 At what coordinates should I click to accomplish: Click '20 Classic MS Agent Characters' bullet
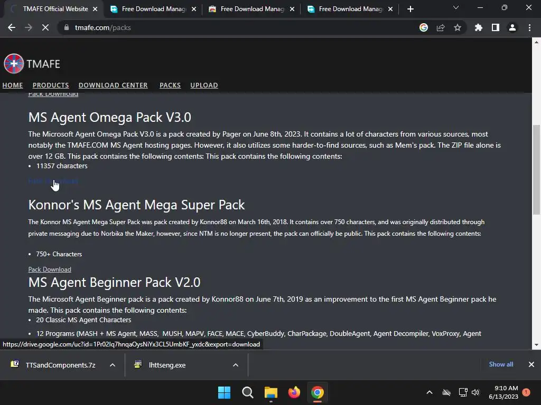[x=83, y=320]
